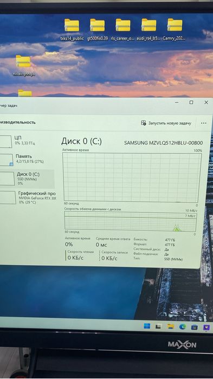Open Task View from the taskbar

[x=158, y=326]
